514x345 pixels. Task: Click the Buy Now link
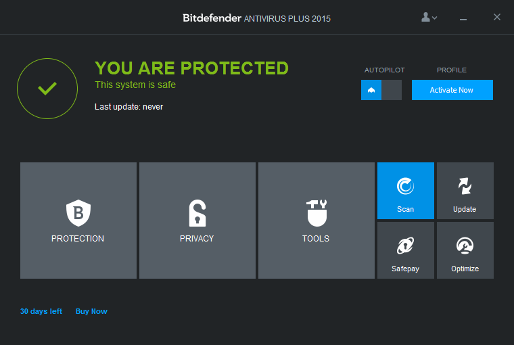click(x=91, y=311)
